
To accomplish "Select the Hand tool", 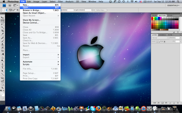I will [x=2, y=84].
